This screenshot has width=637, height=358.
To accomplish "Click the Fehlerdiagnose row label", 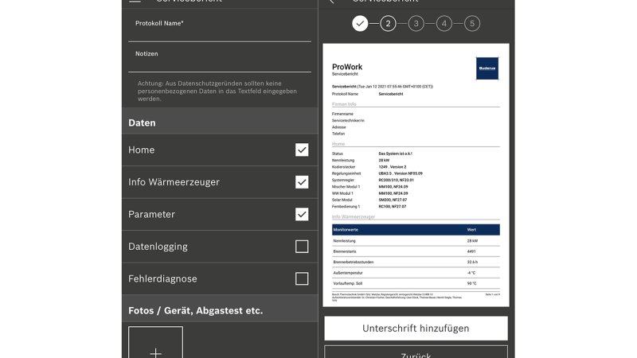I will tap(162, 278).
